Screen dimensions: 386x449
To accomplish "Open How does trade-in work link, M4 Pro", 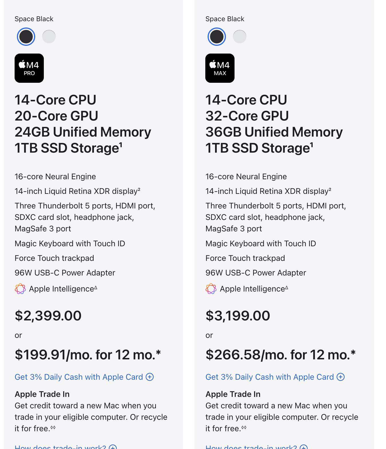I will 60,447.
